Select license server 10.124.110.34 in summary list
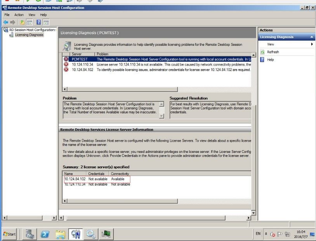This screenshot has height=241, width=316. [x=97, y=184]
